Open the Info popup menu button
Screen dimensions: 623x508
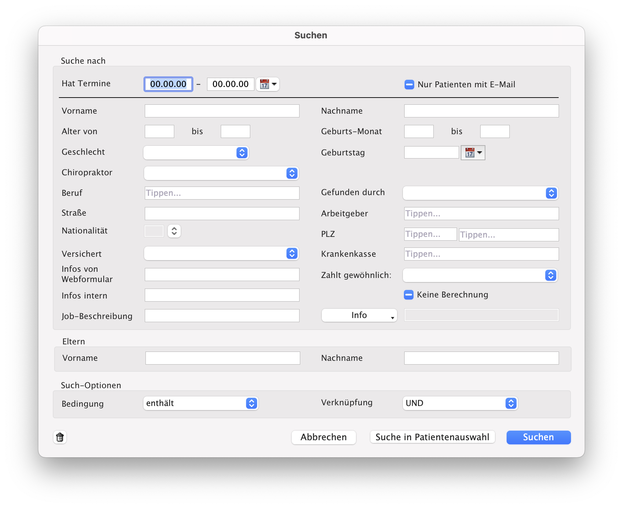359,315
